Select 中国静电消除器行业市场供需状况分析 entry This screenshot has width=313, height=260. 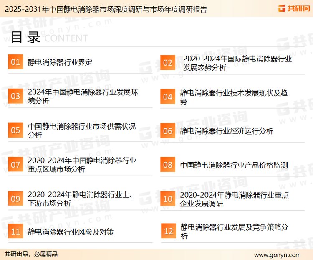pyautogui.click(x=82, y=131)
